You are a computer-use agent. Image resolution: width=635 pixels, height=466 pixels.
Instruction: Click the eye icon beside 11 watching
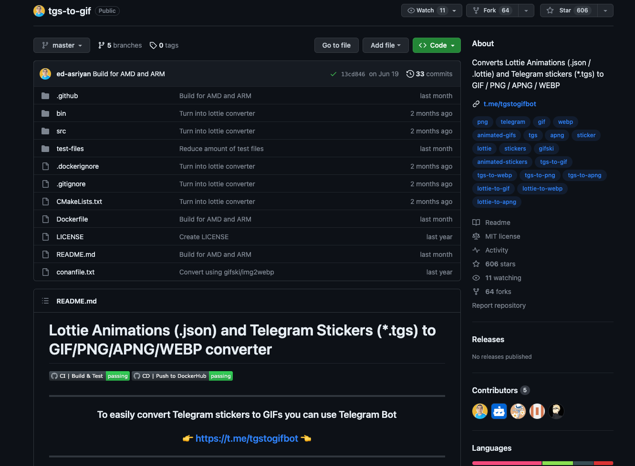476,278
